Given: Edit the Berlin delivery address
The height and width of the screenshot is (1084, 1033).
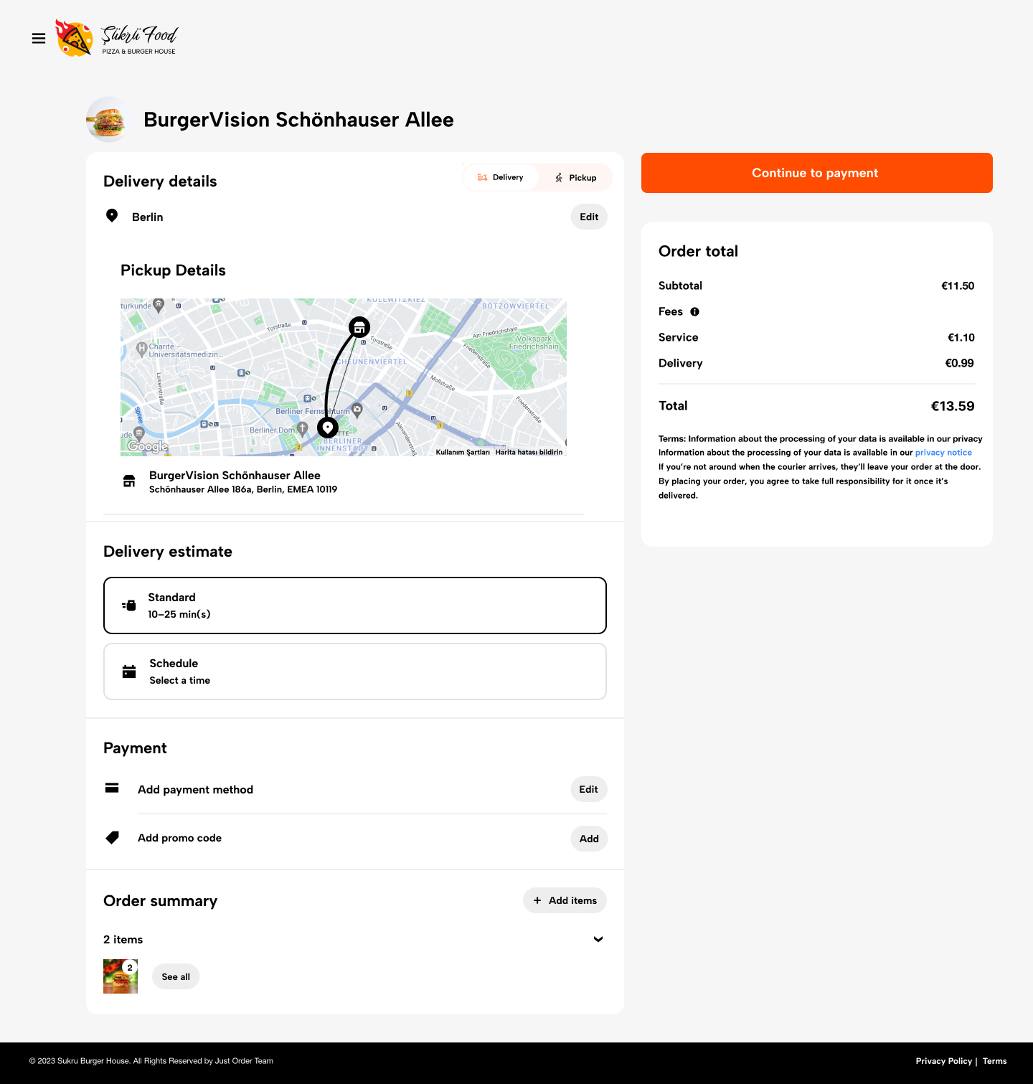Looking at the screenshot, I should (x=589, y=217).
